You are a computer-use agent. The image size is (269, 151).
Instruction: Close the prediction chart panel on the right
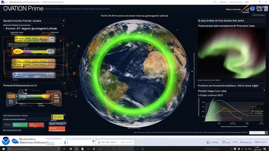264,90
